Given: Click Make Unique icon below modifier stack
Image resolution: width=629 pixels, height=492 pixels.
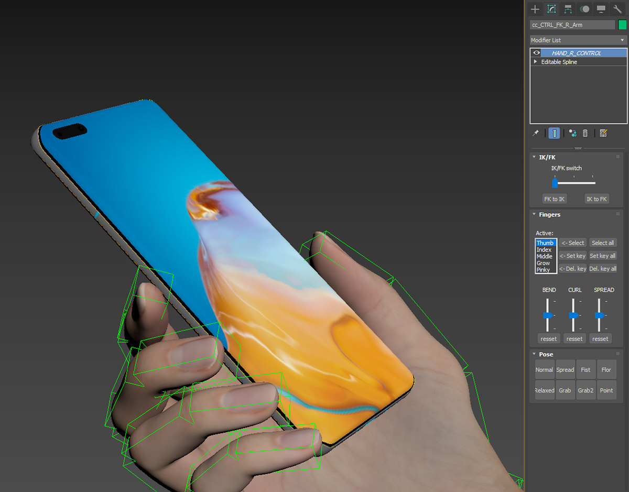Looking at the screenshot, I should pos(573,133).
